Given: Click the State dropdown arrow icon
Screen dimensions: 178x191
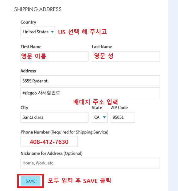Looking at the screenshot, I should click(x=104, y=117).
